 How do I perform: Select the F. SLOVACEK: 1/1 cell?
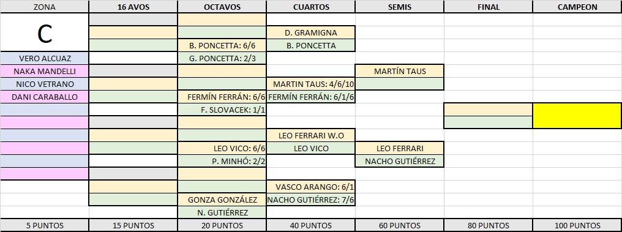[222, 110]
